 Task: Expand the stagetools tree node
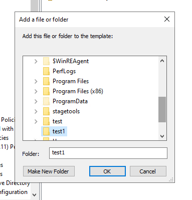(x=36, y=111)
